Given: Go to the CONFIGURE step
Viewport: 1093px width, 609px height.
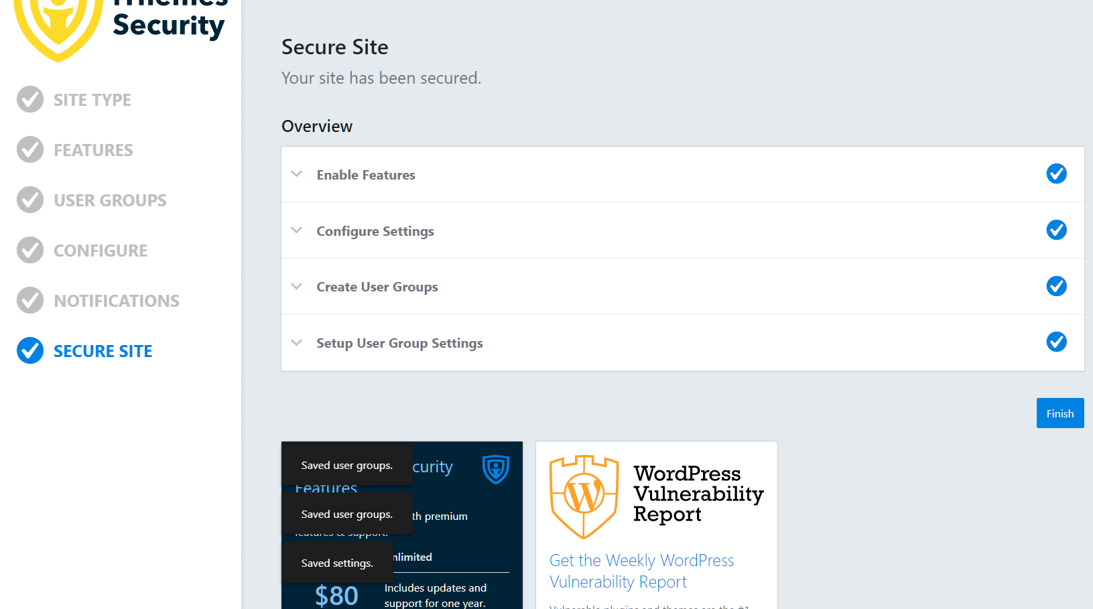Looking at the screenshot, I should [101, 251].
